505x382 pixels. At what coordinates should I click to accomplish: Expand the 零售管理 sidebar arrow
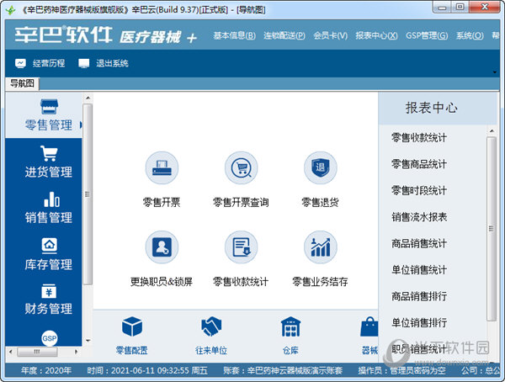pos(82,125)
